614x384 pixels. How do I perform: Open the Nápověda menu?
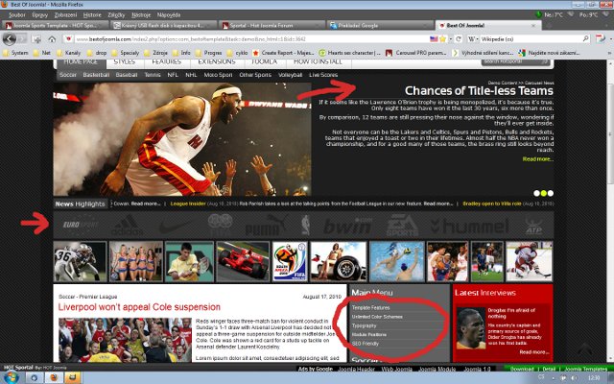(169, 15)
